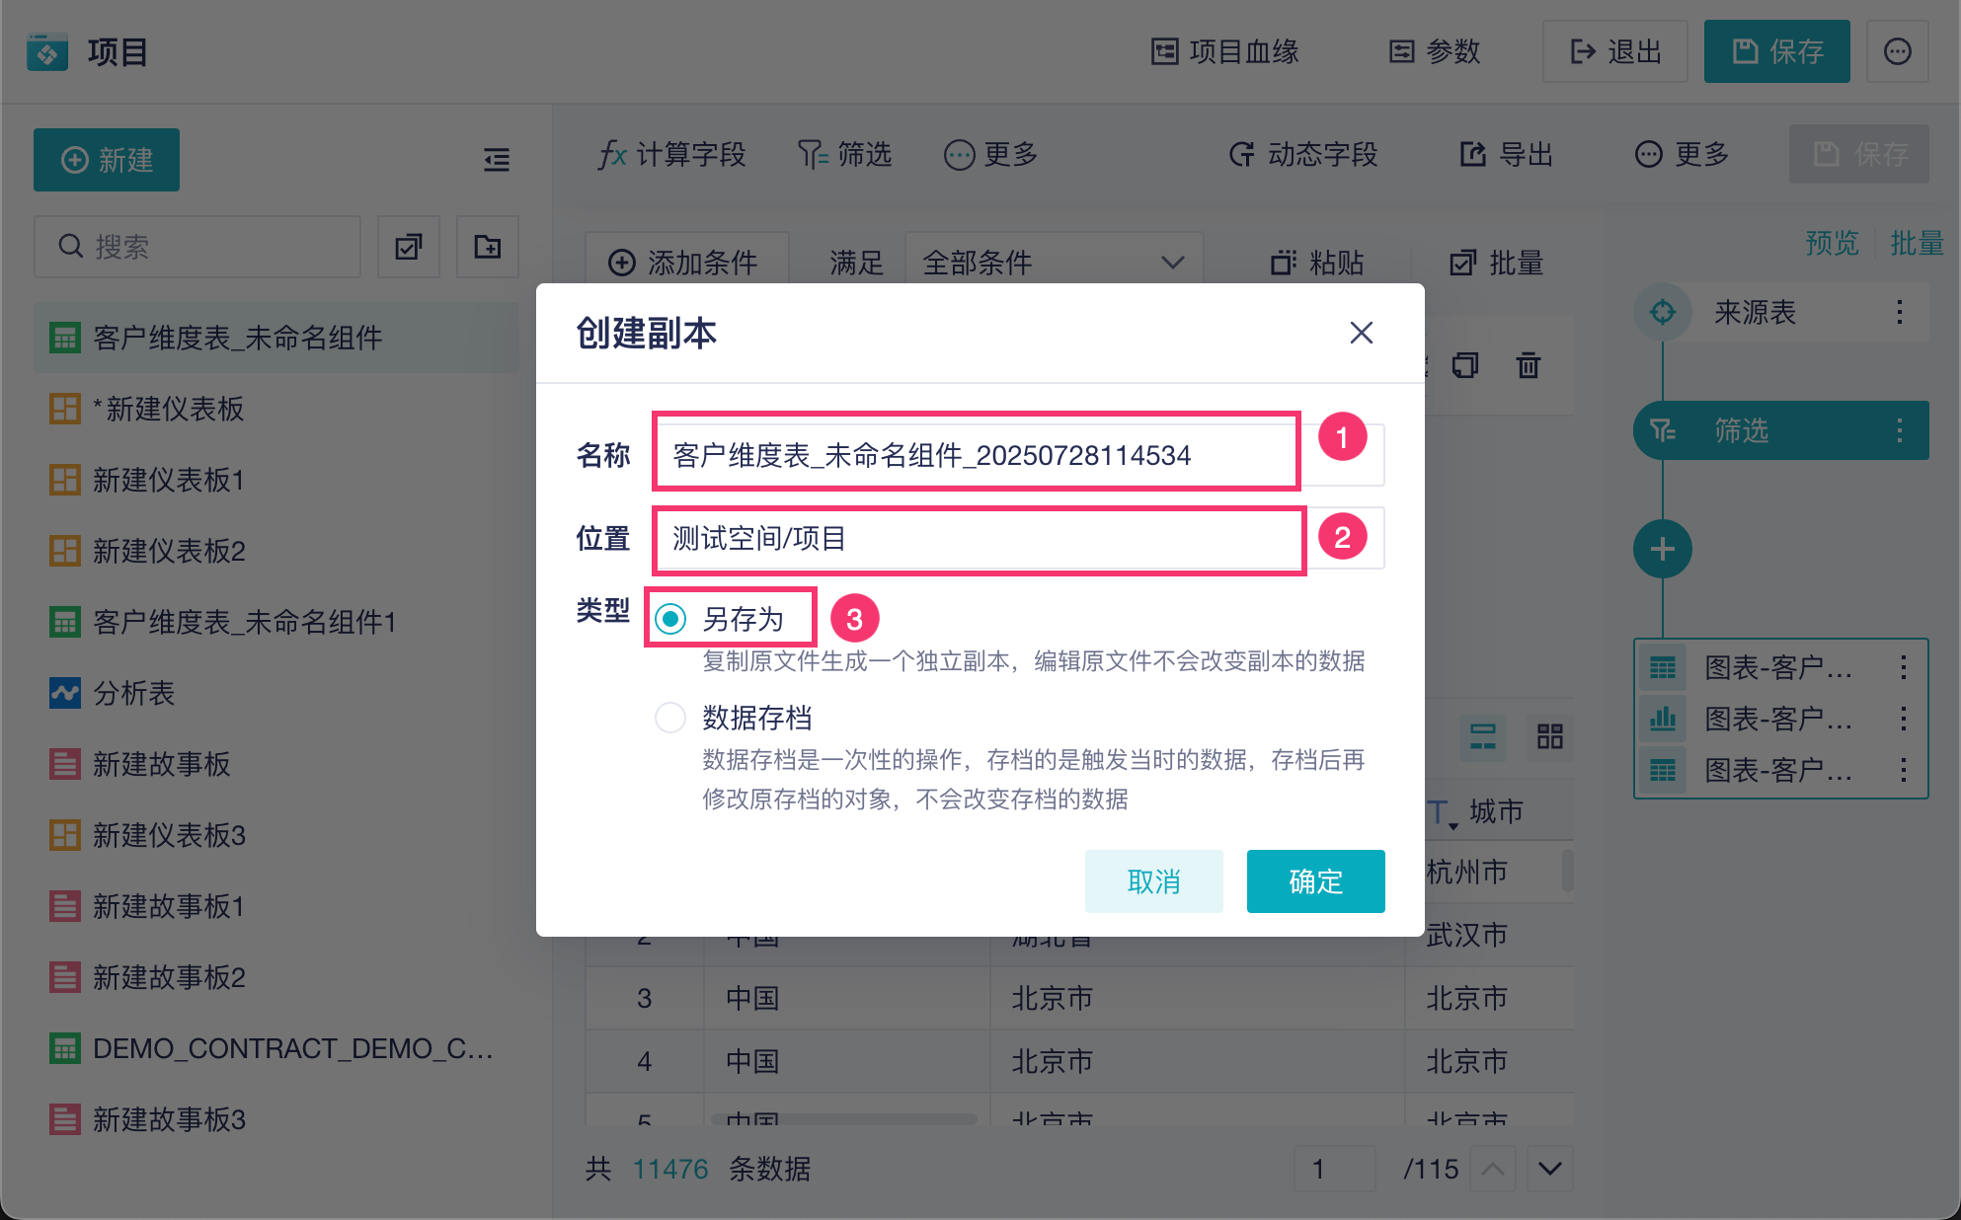Click the 确定 button
The height and width of the screenshot is (1220, 1961).
pyautogui.click(x=1314, y=880)
